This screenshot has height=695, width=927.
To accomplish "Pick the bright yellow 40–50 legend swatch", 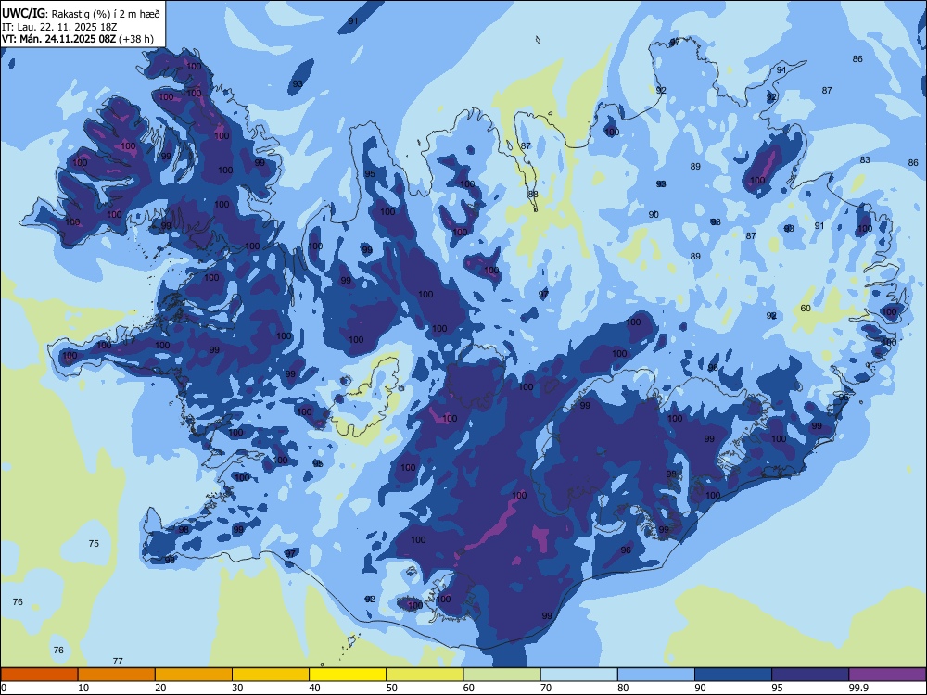I will 348,675.
